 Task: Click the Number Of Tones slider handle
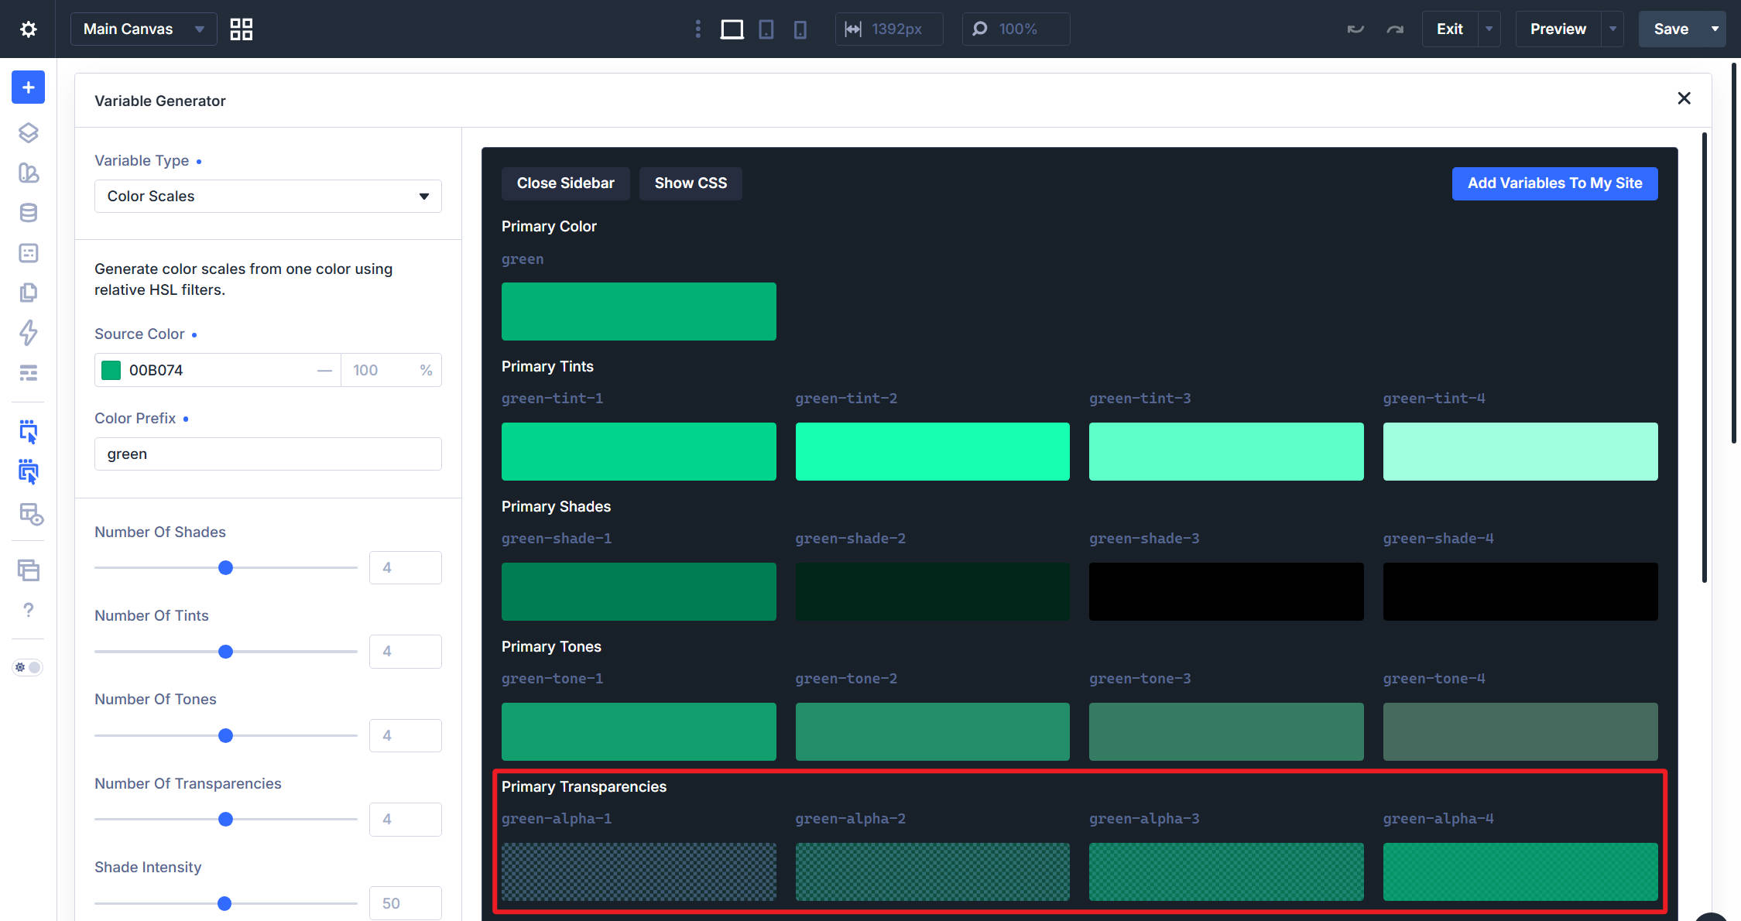(225, 735)
